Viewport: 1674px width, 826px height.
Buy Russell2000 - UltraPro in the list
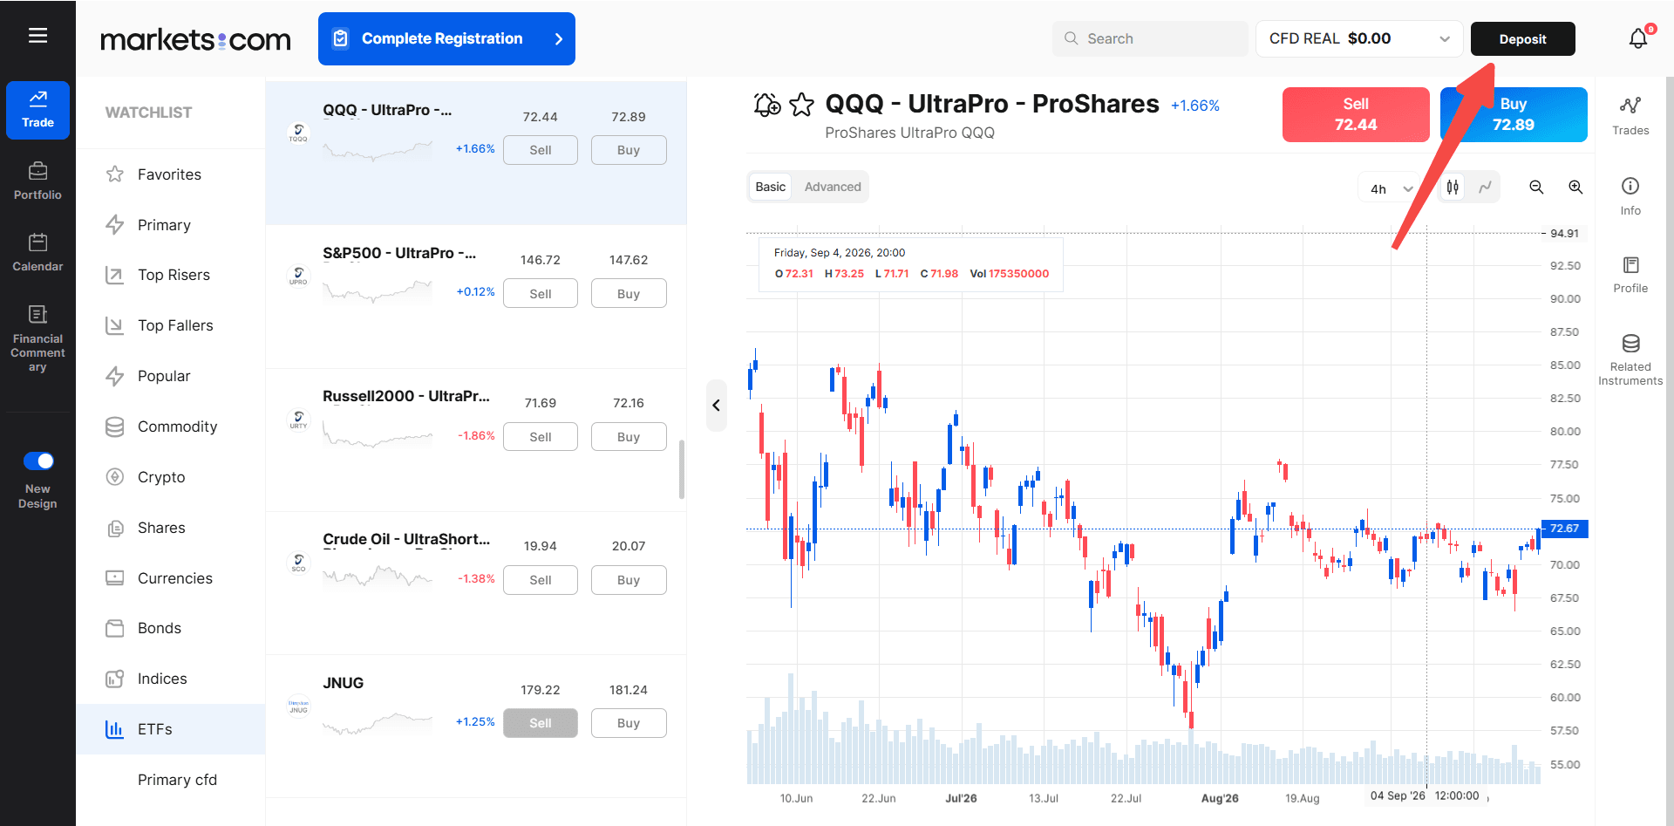click(629, 437)
